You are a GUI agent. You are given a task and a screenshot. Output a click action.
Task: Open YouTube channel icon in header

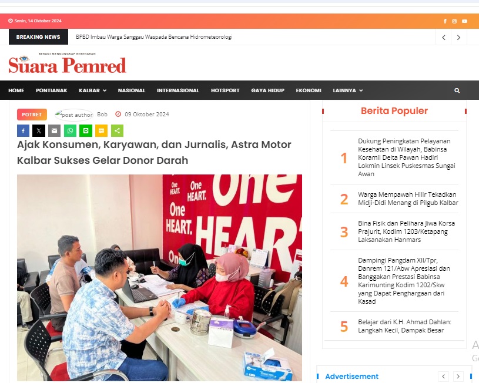click(464, 21)
